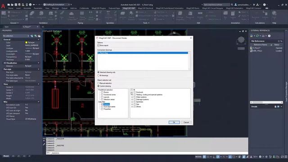The width and height of the screenshot is (288, 162).
Task: Click the Plot quick-access icon
Action: 30,4
